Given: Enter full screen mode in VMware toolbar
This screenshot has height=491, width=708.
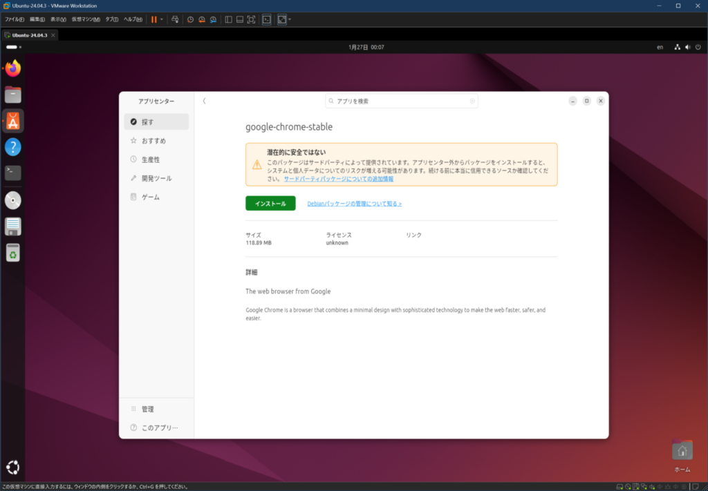Looking at the screenshot, I should tap(251, 19).
